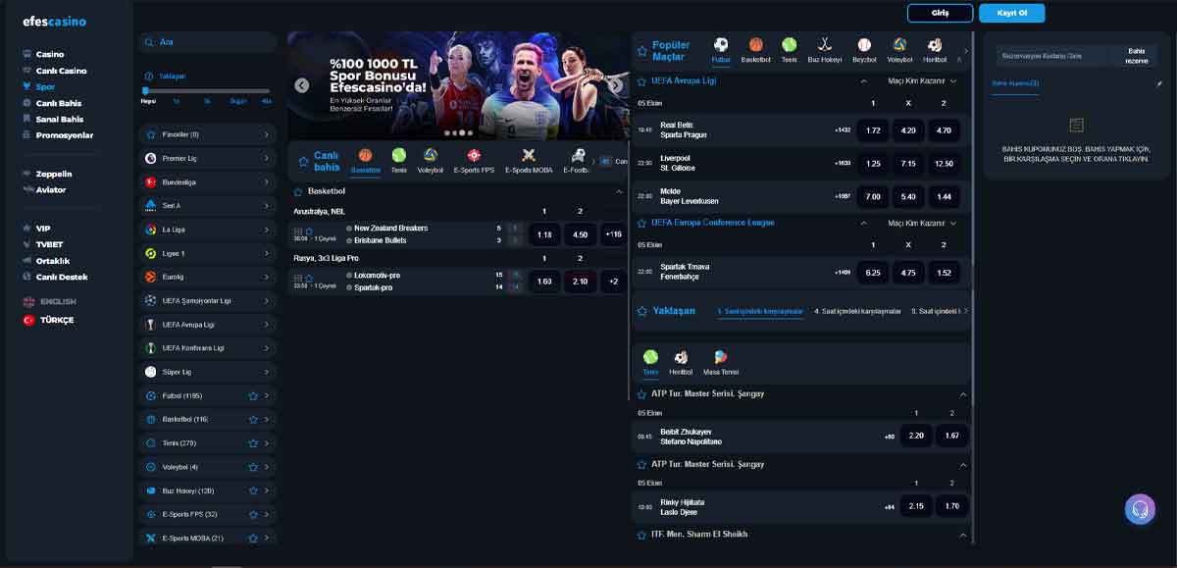Go to Canlı Casino in sidebar

point(61,71)
